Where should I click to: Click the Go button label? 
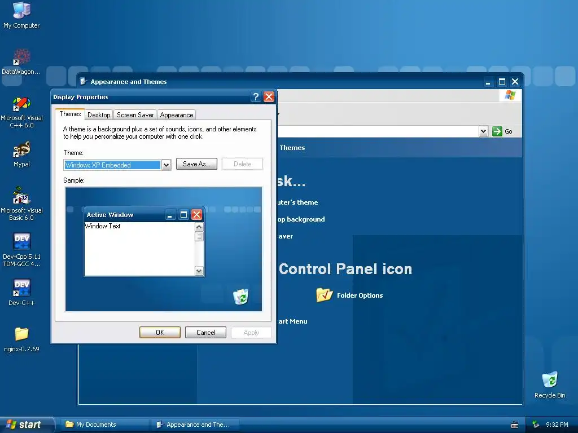pos(509,131)
